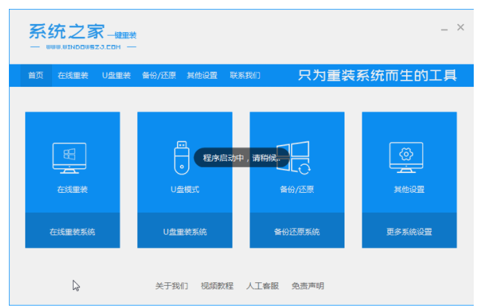Select the 联系我们 tab
Viewport: 484px width, 307px height.
click(x=245, y=75)
